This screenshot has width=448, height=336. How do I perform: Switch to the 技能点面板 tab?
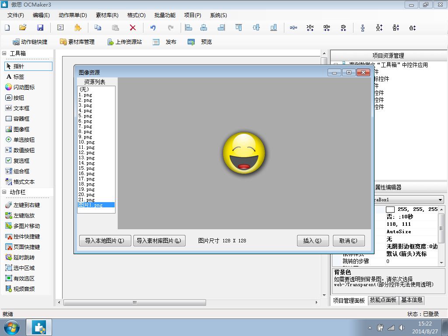(383, 300)
